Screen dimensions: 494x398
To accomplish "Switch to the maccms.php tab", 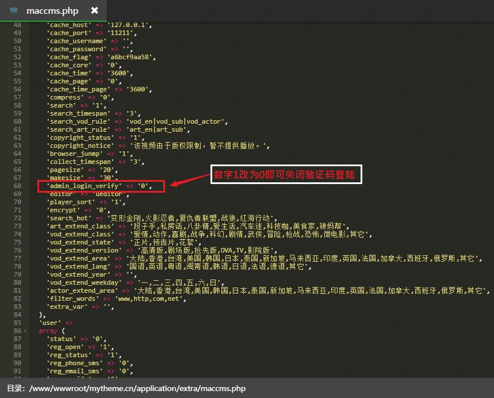I will (52, 10).
